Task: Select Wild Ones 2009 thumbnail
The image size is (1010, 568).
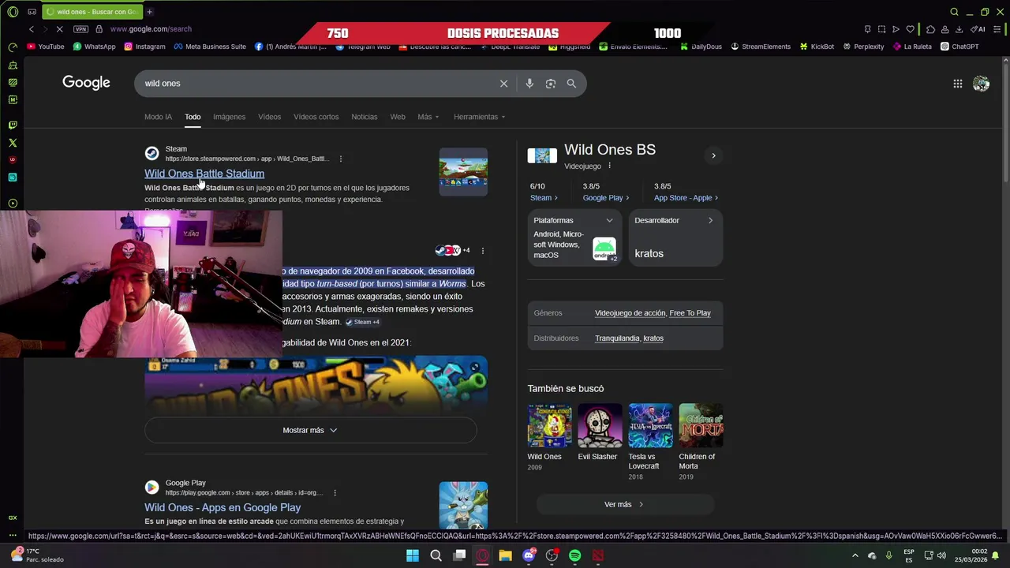Action: point(549,426)
